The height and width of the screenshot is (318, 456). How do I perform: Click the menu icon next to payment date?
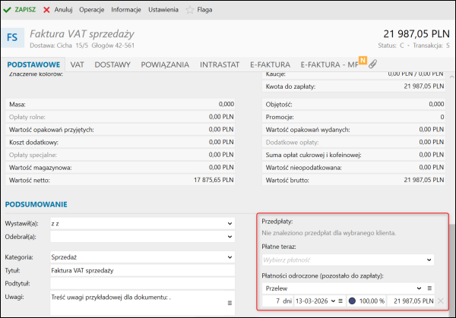(340, 302)
